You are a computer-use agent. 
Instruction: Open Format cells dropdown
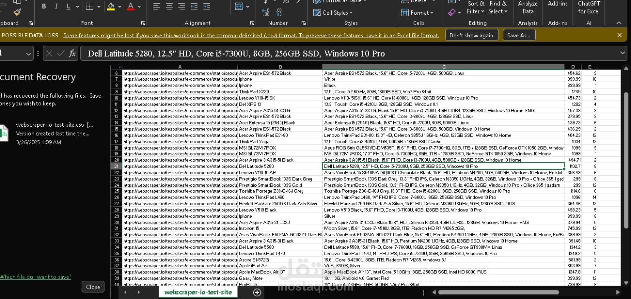(418, 13)
